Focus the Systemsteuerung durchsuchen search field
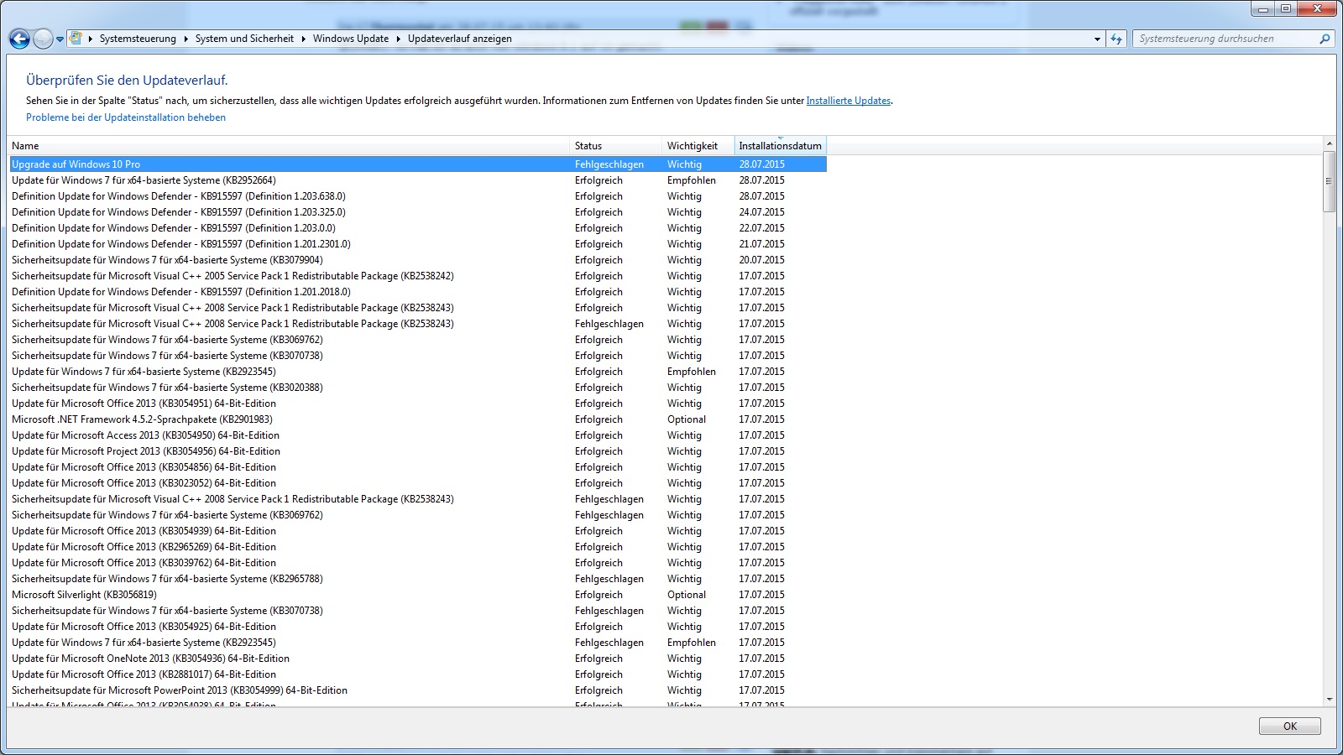The height and width of the screenshot is (755, 1343). 1225,39
